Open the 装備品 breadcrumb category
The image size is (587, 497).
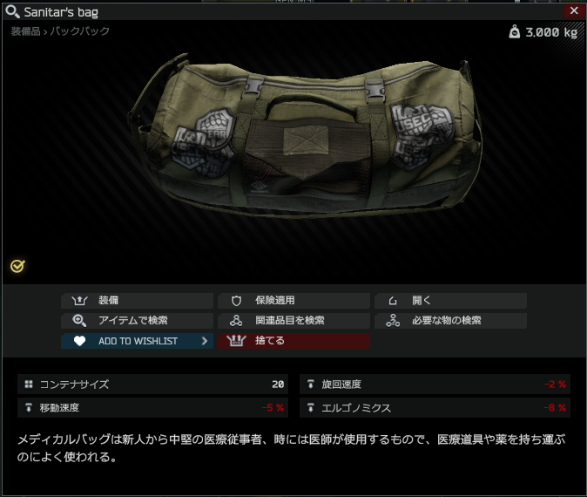25,31
